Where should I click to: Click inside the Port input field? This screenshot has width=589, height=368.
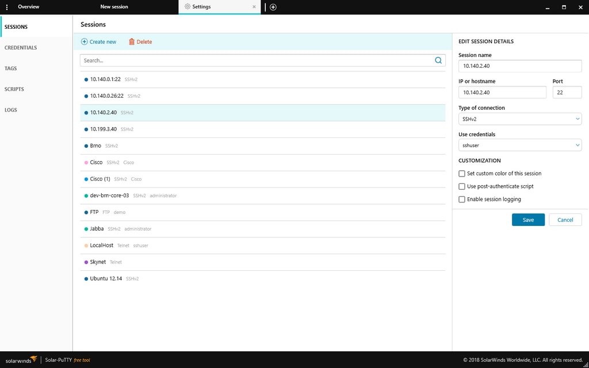coord(567,92)
